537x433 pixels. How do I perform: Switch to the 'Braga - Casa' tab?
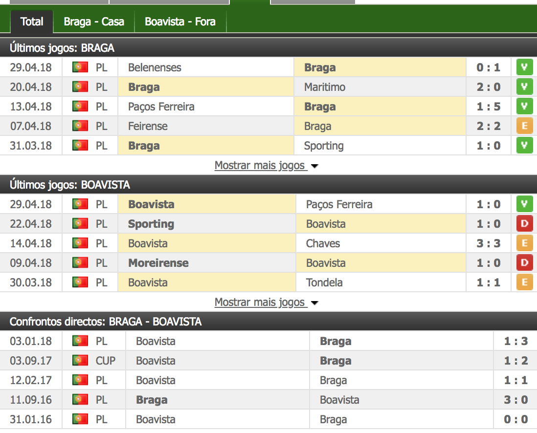point(94,22)
